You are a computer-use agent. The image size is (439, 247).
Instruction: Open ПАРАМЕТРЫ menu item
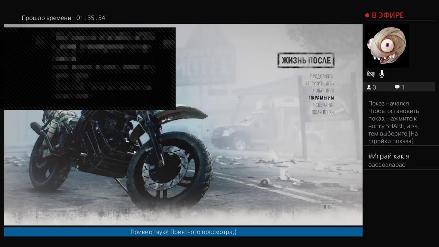point(321,98)
